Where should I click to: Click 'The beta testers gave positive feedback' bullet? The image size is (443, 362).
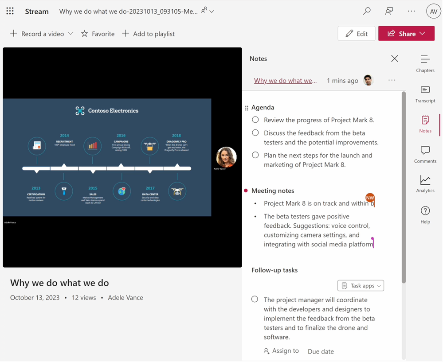point(318,230)
